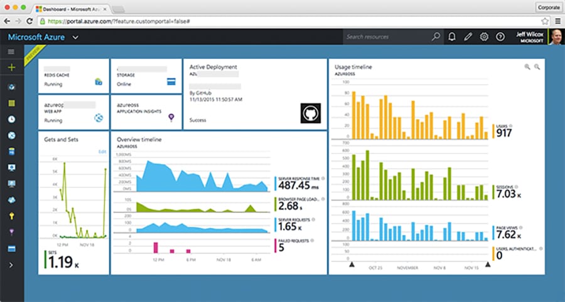Click the yellow key icon in sidebar
This screenshot has height=302, width=565.
[11, 216]
